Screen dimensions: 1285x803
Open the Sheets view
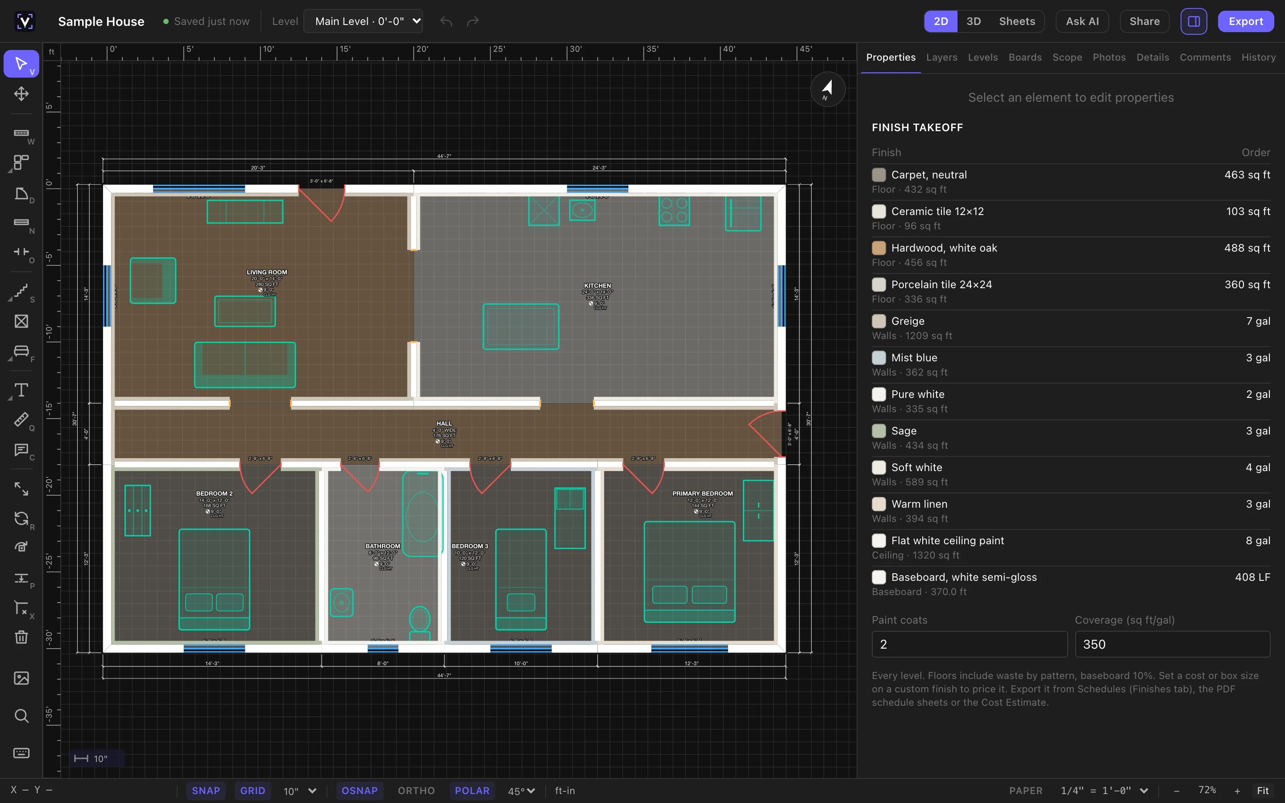pyautogui.click(x=1017, y=21)
